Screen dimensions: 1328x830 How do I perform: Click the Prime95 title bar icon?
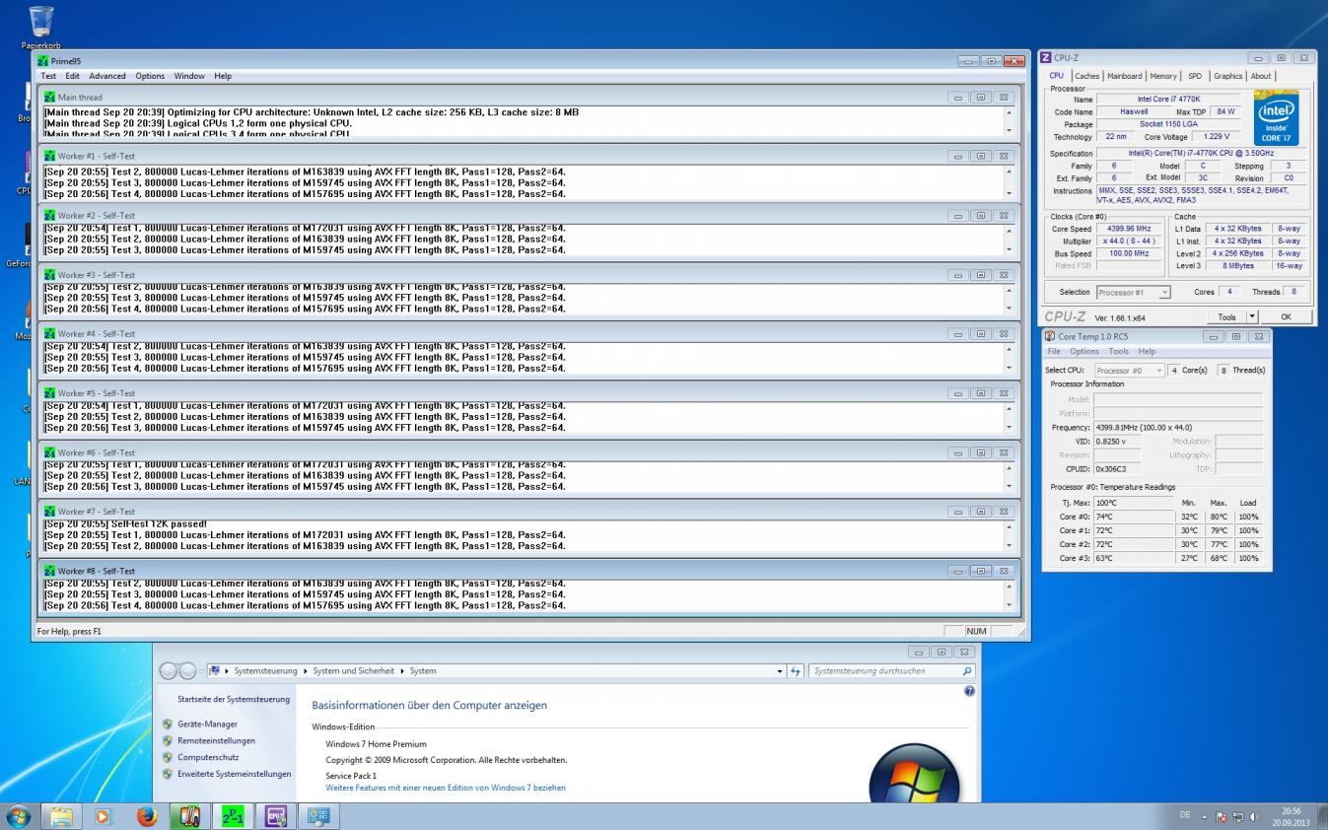(x=42, y=61)
